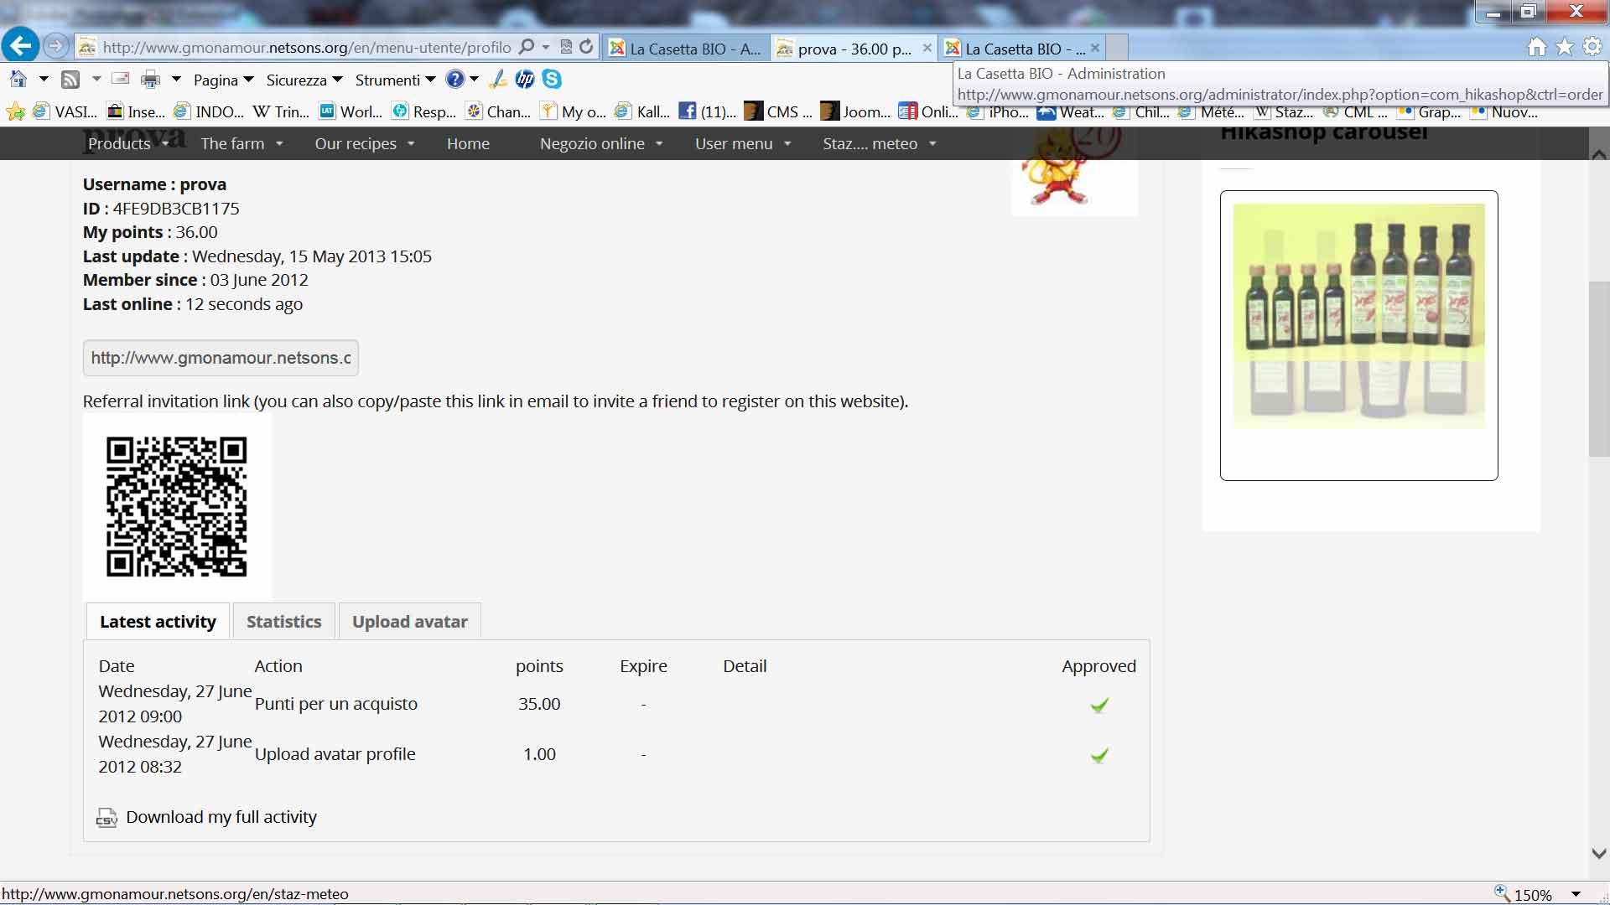Click the vertical scrollbar down arrow
Screen dimensions: 1610x905
(1598, 854)
